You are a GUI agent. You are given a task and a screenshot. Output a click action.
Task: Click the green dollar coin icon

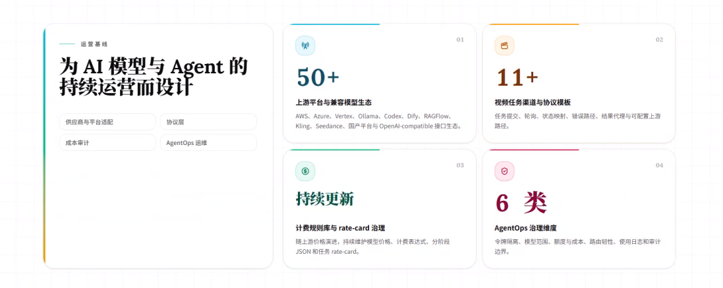coord(305,171)
